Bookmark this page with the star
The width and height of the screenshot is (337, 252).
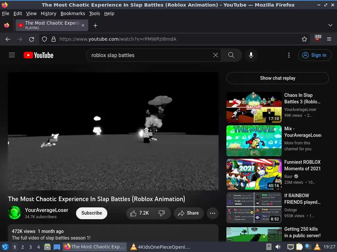pos(304,39)
